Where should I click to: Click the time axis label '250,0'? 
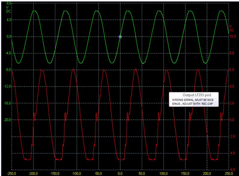229,174
